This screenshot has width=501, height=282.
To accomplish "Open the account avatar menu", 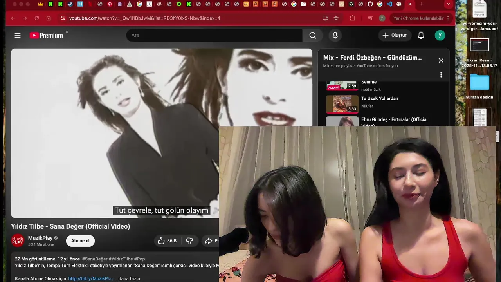I will coord(440,35).
